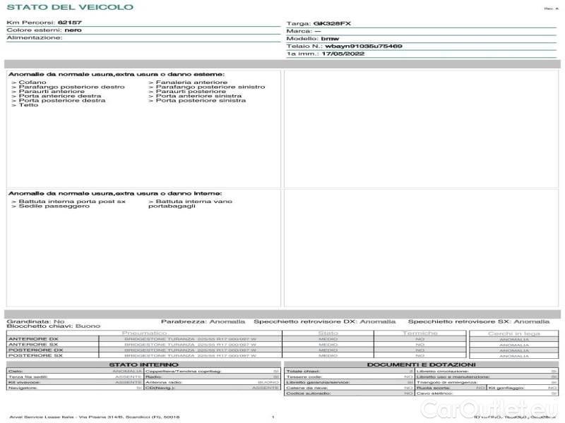Screen dimensions: 565x423
Task: Click the license plate 'GK328FX'
Action: coord(332,24)
